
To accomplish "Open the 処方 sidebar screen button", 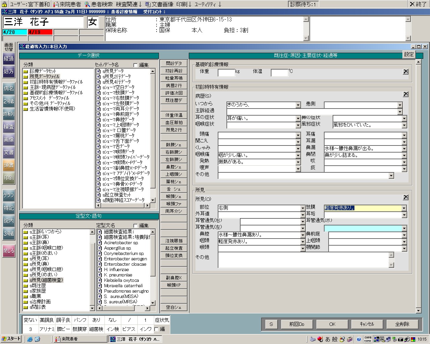I will [9, 72].
